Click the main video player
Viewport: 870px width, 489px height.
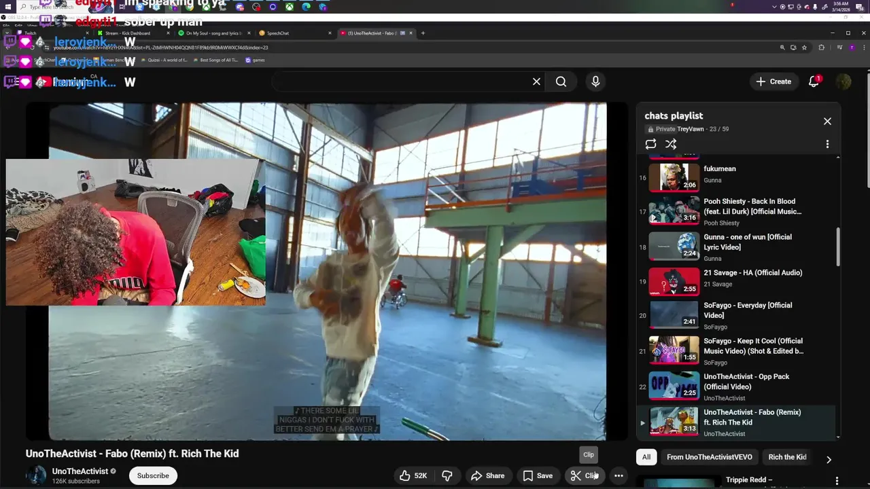(x=327, y=272)
